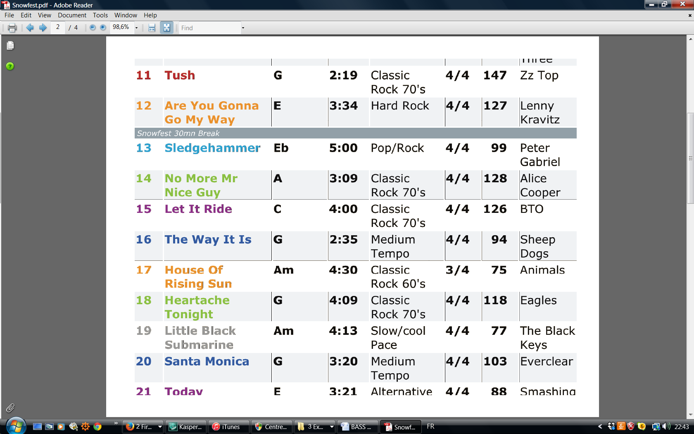Click the Windows Start orb
Image resolution: width=694 pixels, height=434 pixels.
16,426
